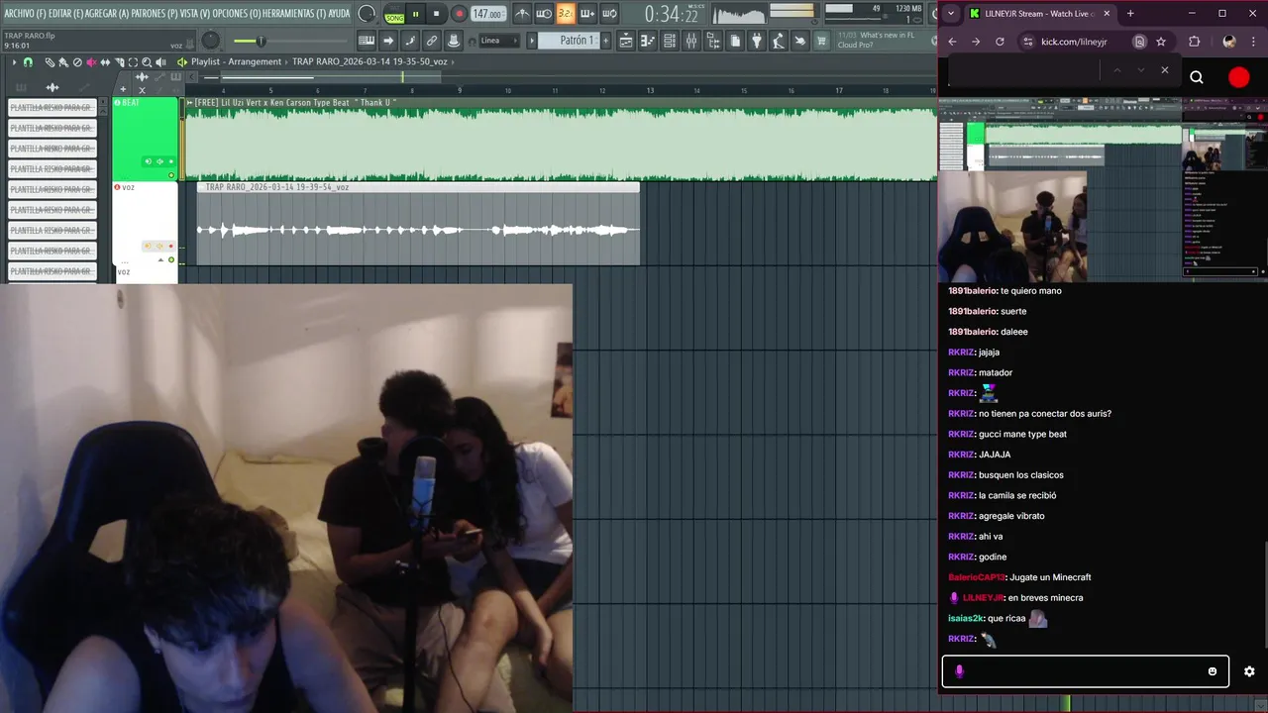Select the VOZ audio clip
Image resolution: width=1268 pixels, height=713 pixels.
[418, 224]
